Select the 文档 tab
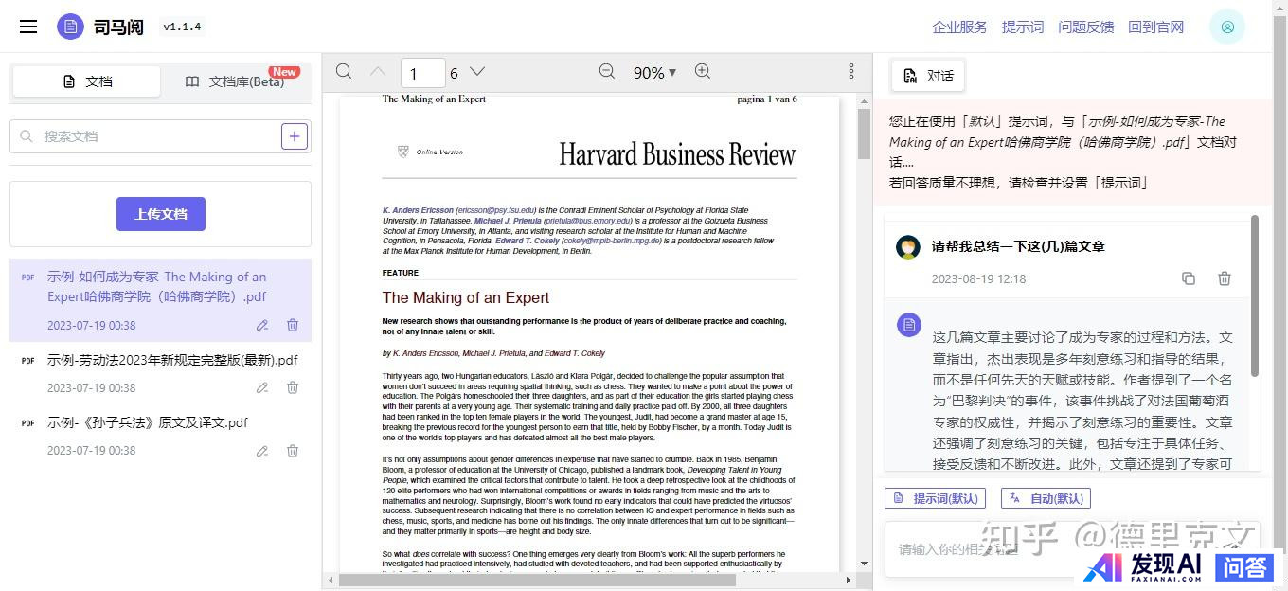The width and height of the screenshot is (1288, 591). [87, 81]
